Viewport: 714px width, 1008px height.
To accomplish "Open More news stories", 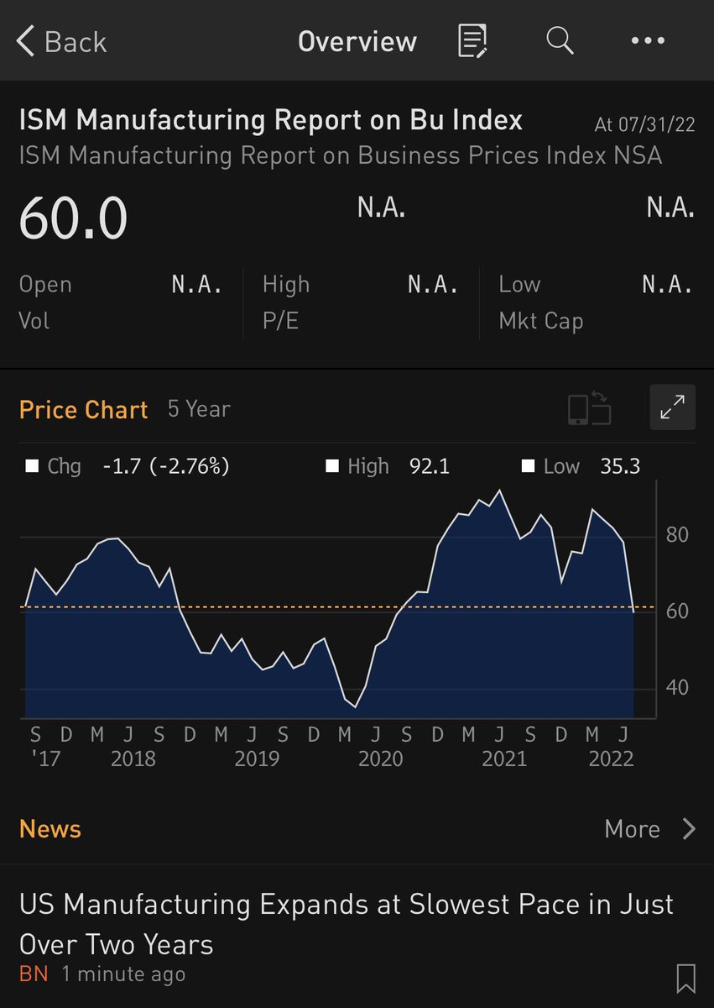I will point(632,829).
